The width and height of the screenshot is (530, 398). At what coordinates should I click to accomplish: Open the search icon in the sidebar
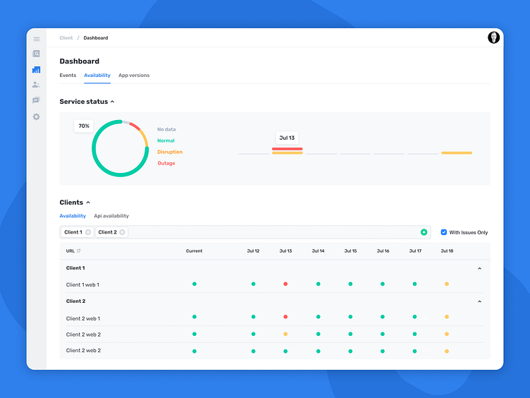pos(36,54)
